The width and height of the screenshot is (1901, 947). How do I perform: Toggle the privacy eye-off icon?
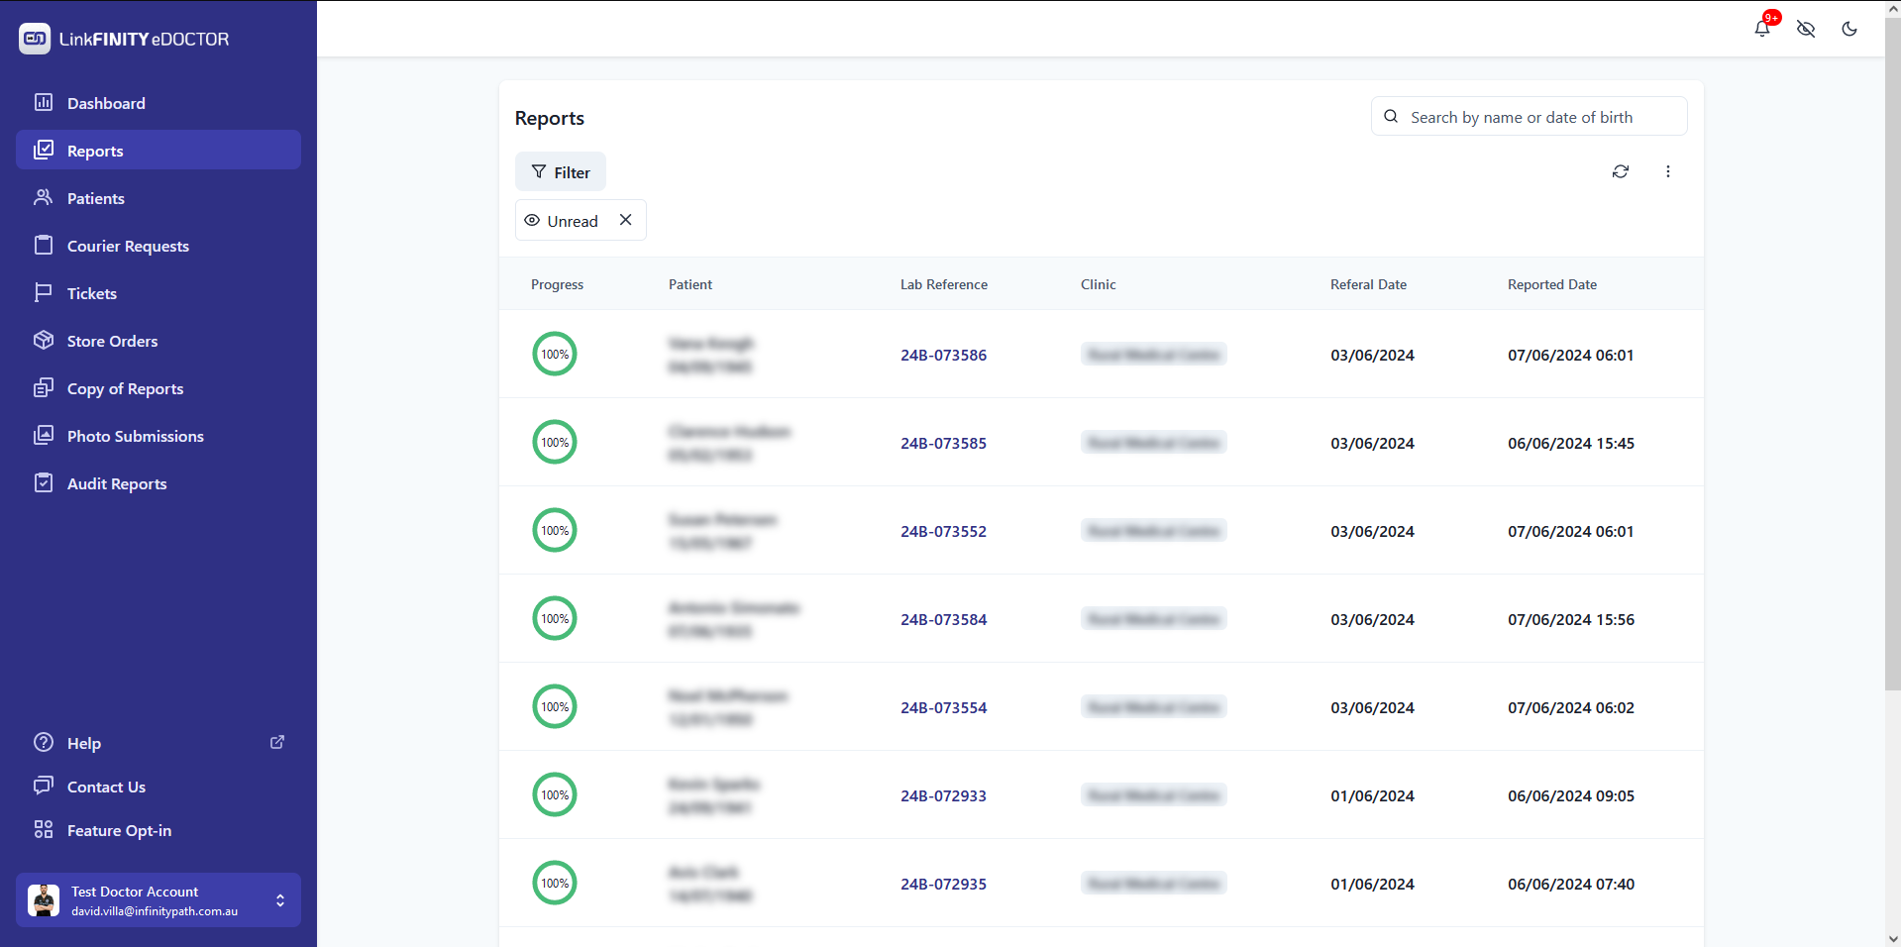(1806, 29)
